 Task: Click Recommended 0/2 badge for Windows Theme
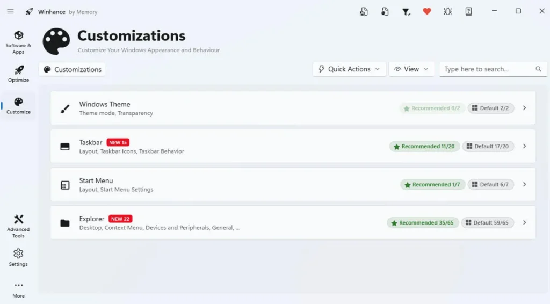(432, 108)
